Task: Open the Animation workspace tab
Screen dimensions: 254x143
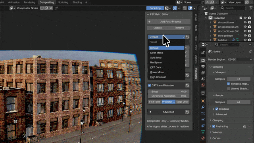Action: click(x=14, y=2)
